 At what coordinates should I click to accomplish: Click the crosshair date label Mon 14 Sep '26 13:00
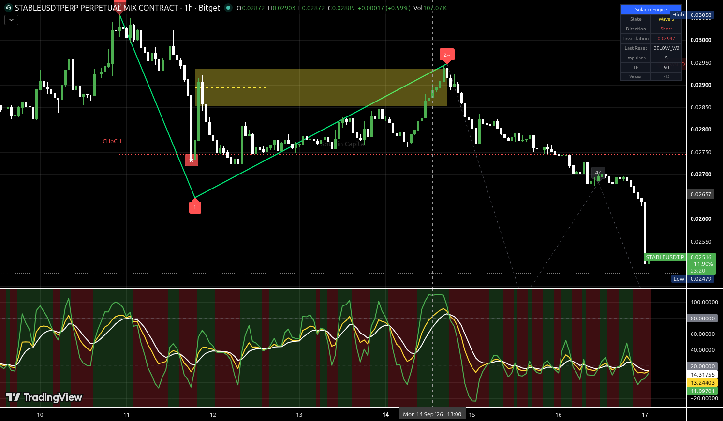pyautogui.click(x=432, y=414)
